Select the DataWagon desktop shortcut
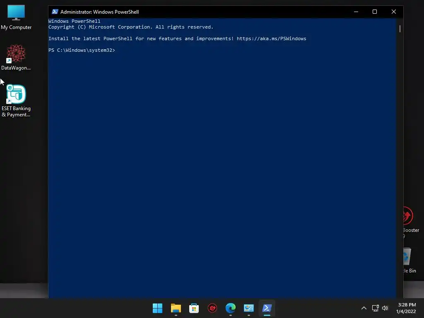This screenshot has height=318, width=424. click(16, 57)
